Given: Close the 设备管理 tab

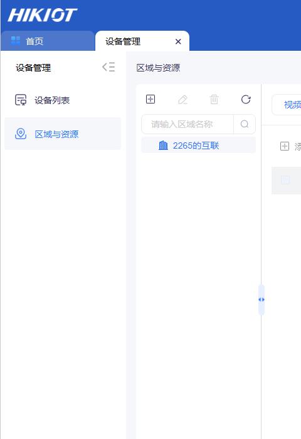Looking at the screenshot, I should coord(178,42).
